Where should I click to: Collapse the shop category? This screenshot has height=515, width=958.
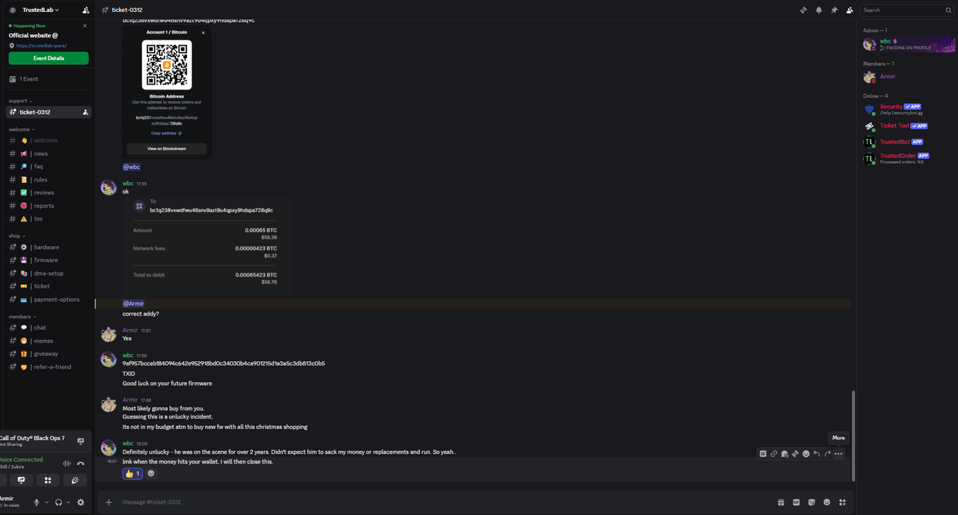(x=17, y=235)
